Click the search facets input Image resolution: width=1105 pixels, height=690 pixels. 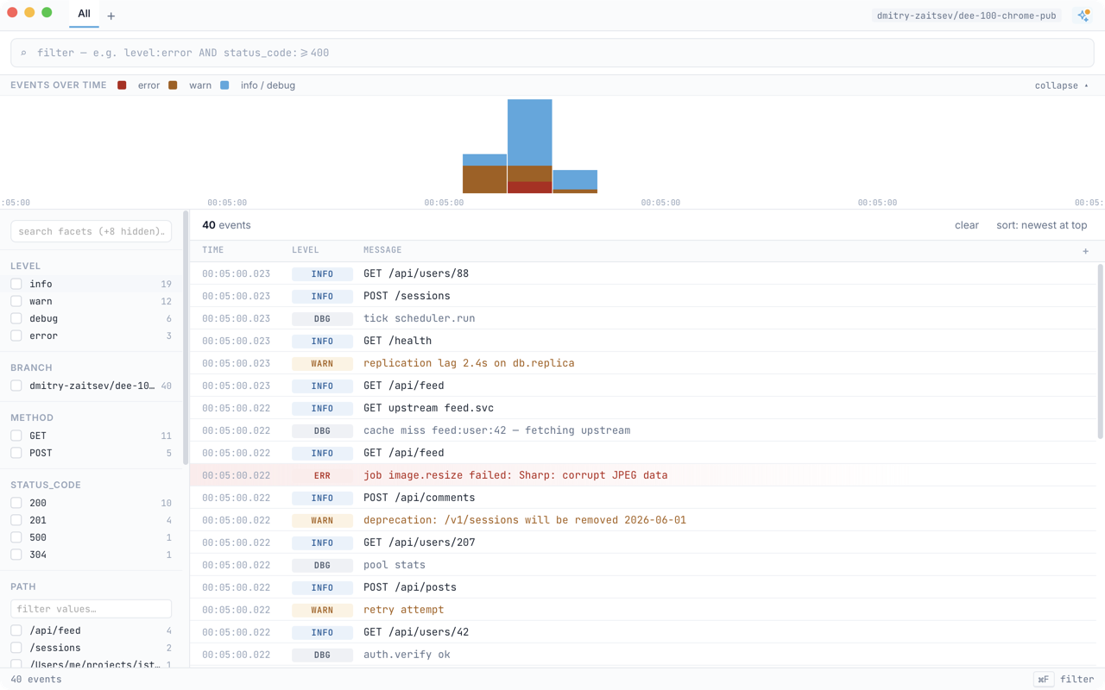(x=92, y=231)
